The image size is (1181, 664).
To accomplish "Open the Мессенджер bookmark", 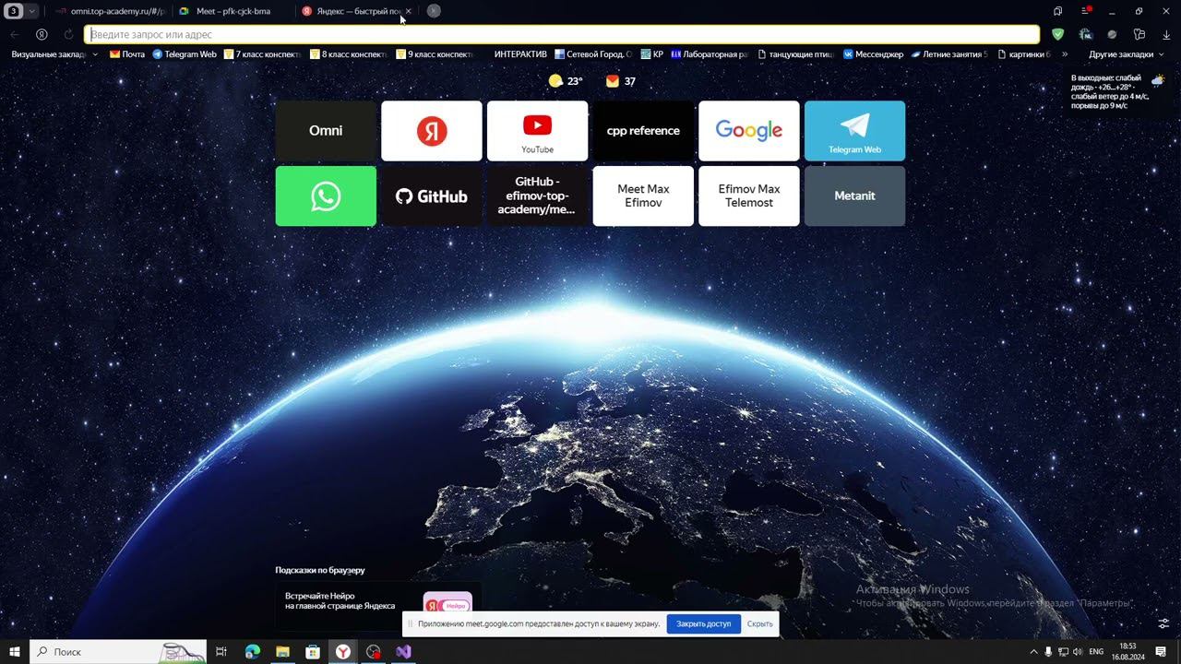I will point(873,54).
